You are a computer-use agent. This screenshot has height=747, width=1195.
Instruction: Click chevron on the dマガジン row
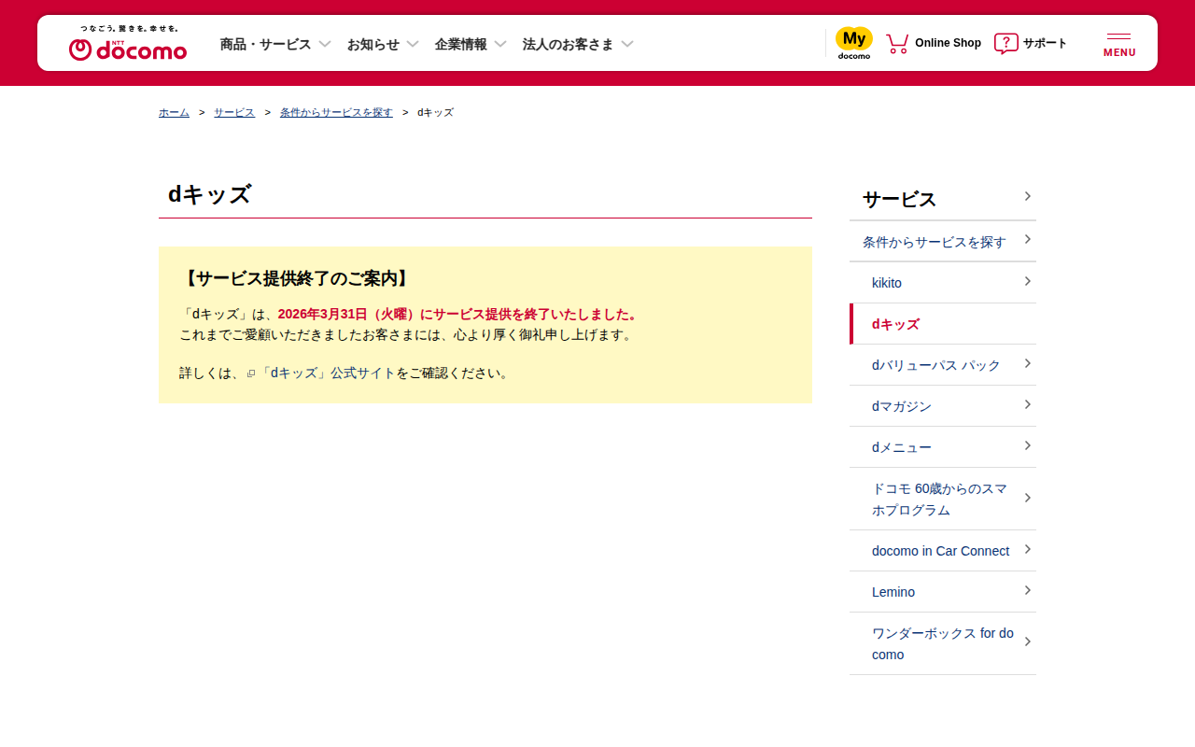(x=1027, y=404)
